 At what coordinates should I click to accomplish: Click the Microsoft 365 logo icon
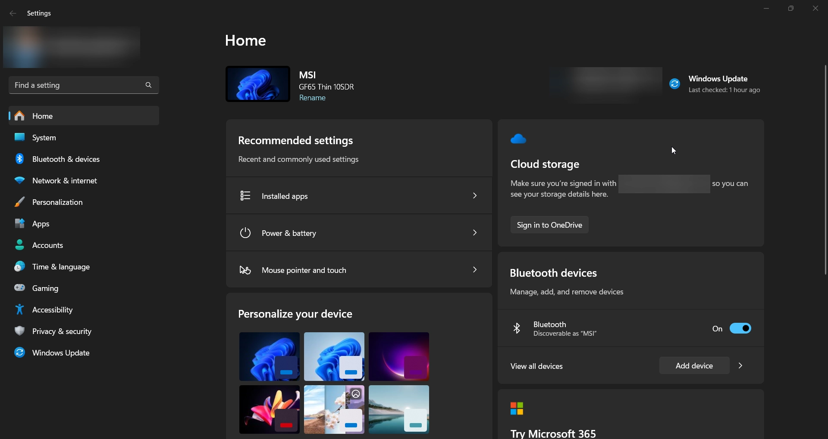[x=517, y=408]
